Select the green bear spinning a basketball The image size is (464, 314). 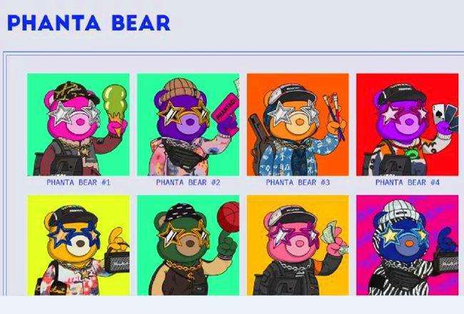point(188,245)
